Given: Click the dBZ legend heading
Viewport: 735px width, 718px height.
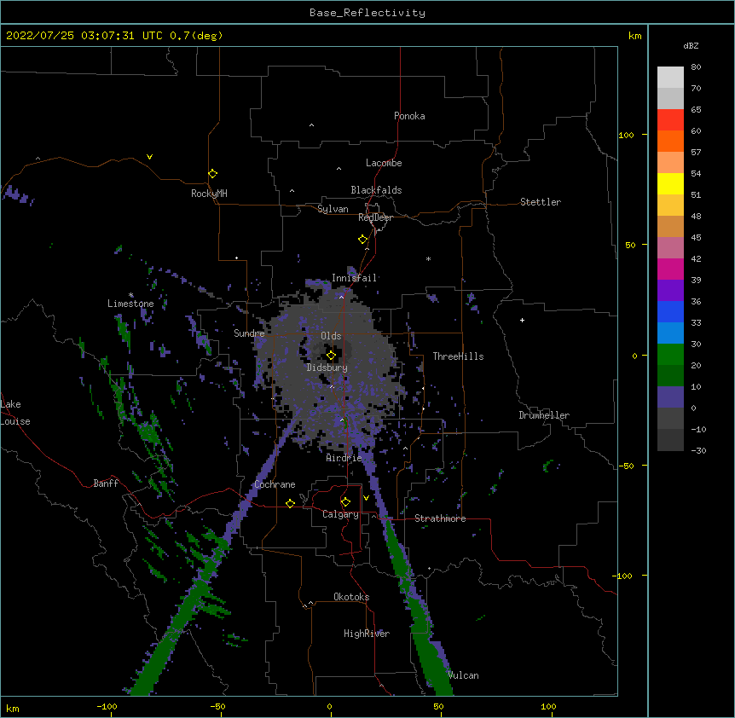Looking at the screenshot, I should (x=691, y=45).
